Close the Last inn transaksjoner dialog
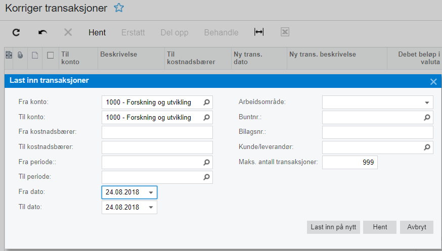The height and width of the screenshot is (251, 442). pos(433,81)
